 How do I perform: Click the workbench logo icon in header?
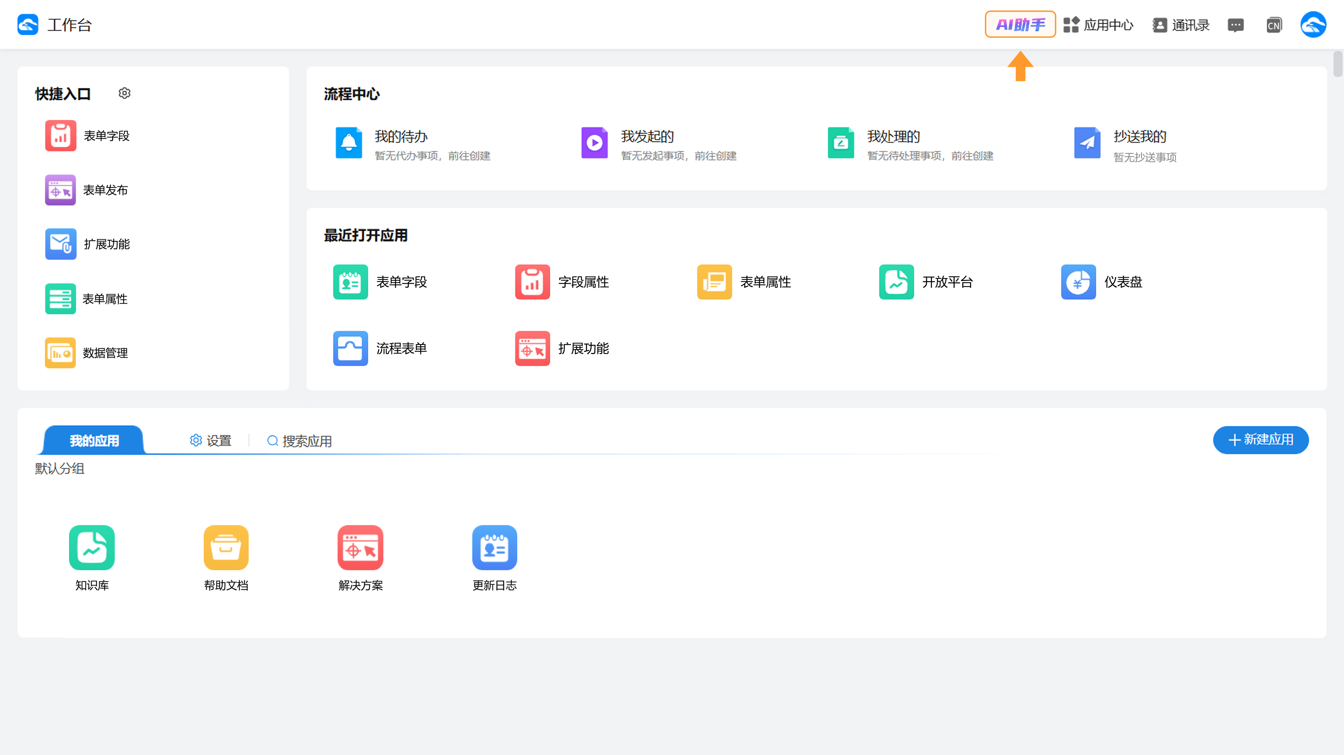pos(28,24)
